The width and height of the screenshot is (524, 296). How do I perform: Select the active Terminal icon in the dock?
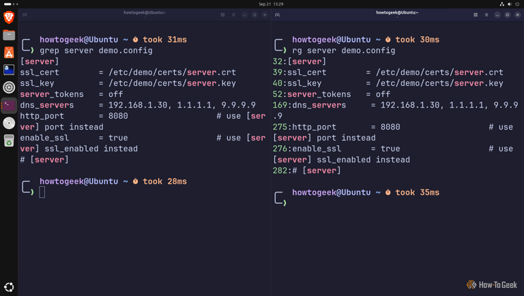click(x=9, y=105)
